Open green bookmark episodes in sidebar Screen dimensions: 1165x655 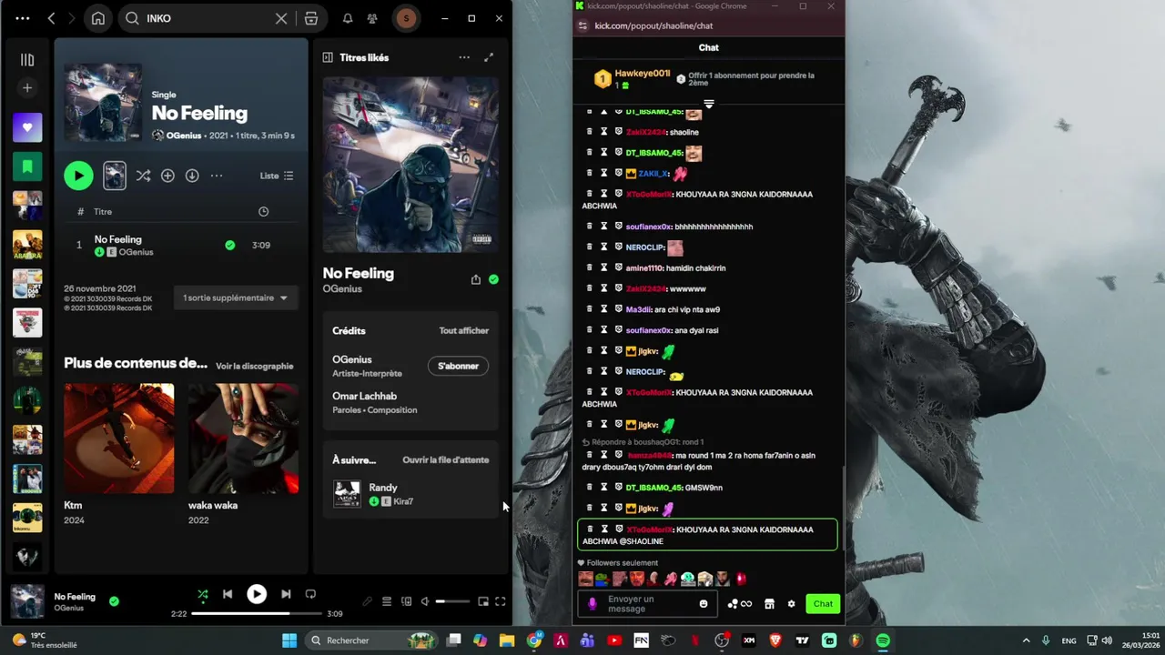27,166
